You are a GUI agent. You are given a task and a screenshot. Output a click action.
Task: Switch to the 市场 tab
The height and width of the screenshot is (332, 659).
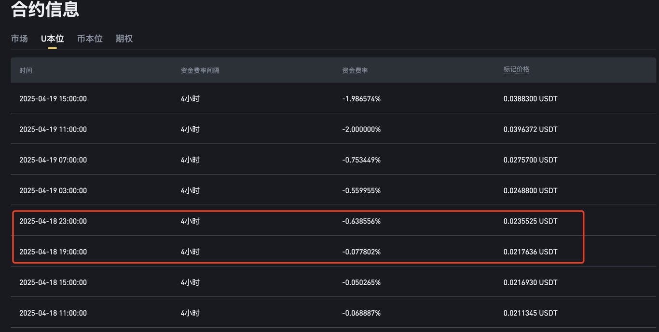19,39
